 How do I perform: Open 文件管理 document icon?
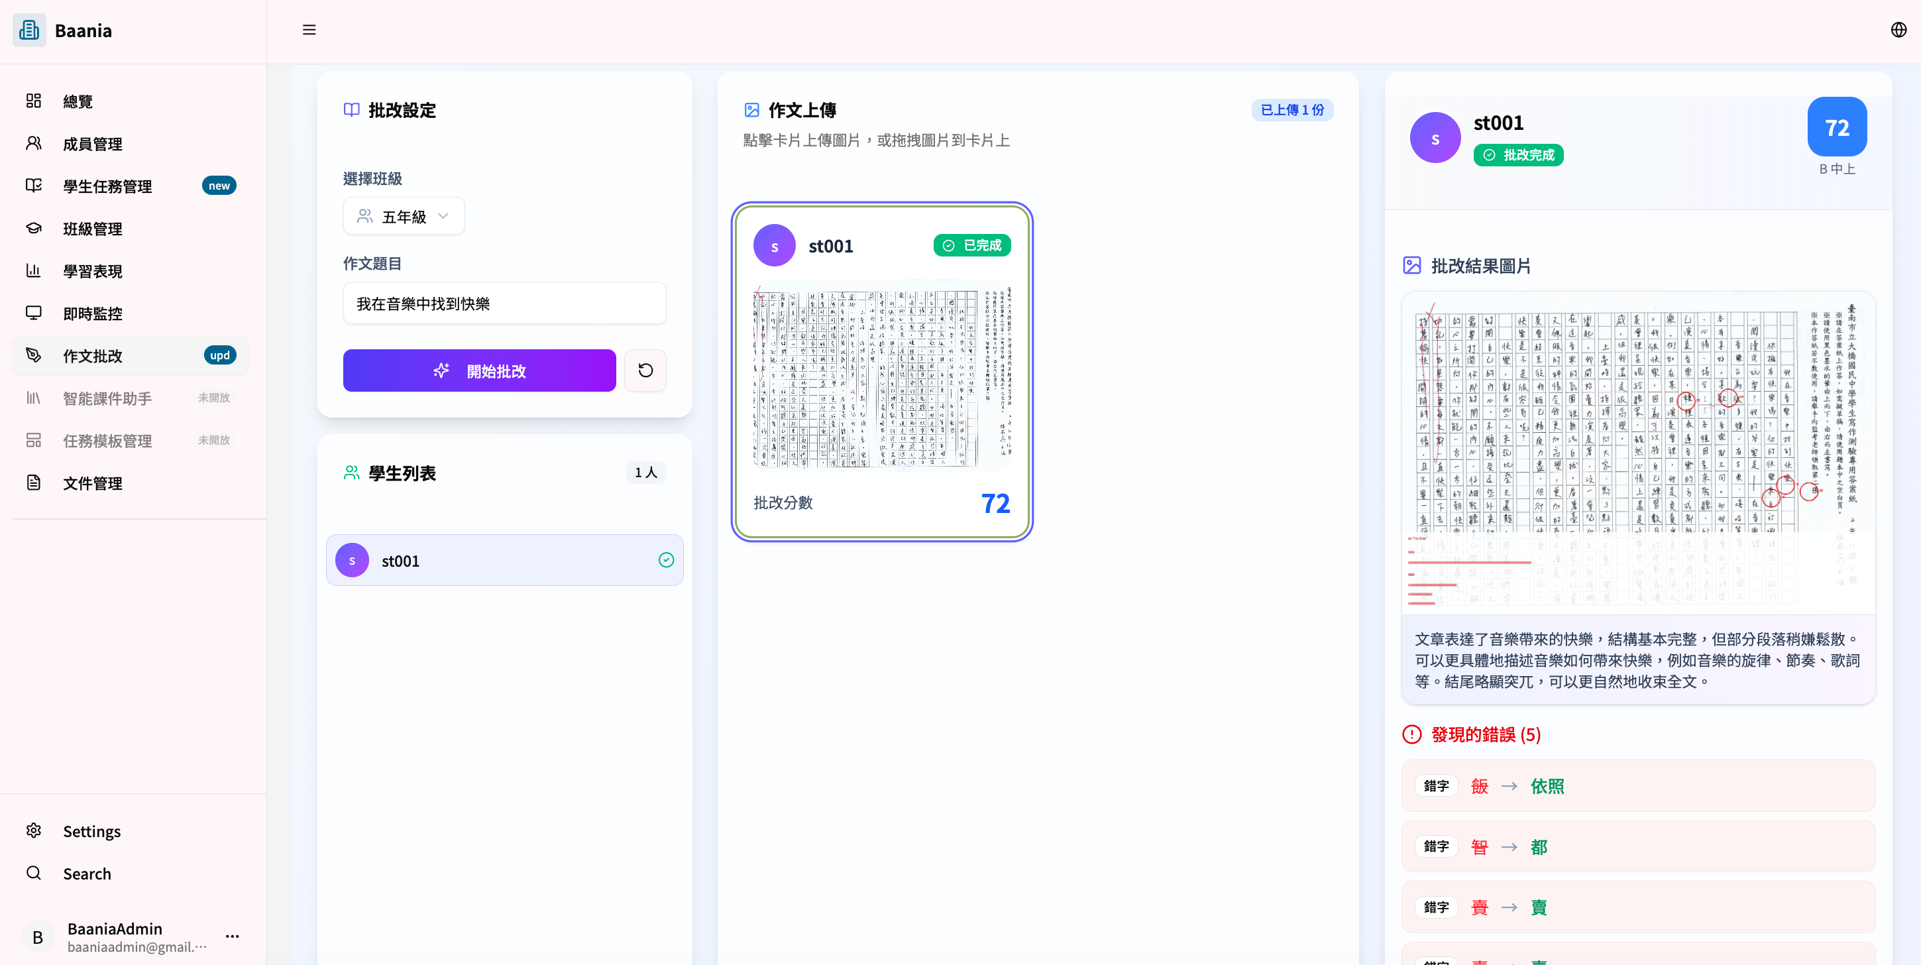coord(34,482)
